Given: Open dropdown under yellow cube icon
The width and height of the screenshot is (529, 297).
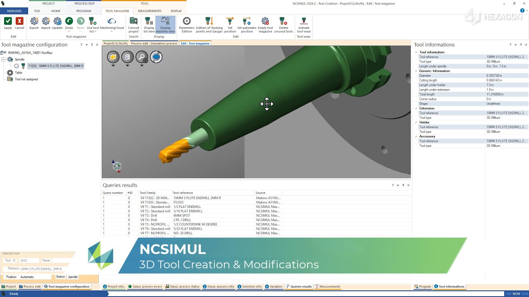Looking at the screenshot, I should (113, 65).
